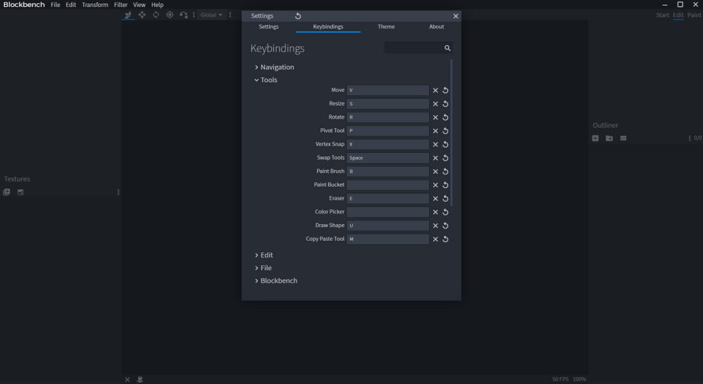703x384 pixels.
Task: Clear the Swap Tools keybinding
Action: (x=435, y=158)
